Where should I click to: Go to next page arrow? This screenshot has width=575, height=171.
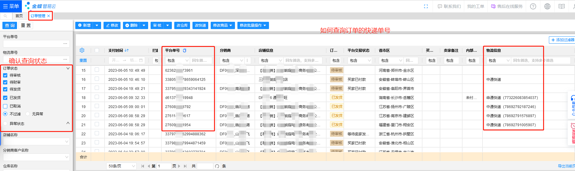coord(179,166)
